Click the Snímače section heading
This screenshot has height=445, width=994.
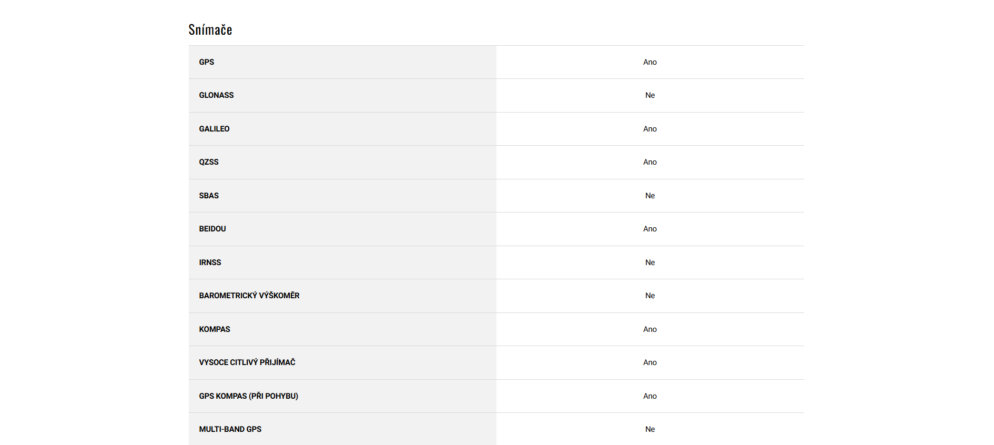coord(210,30)
